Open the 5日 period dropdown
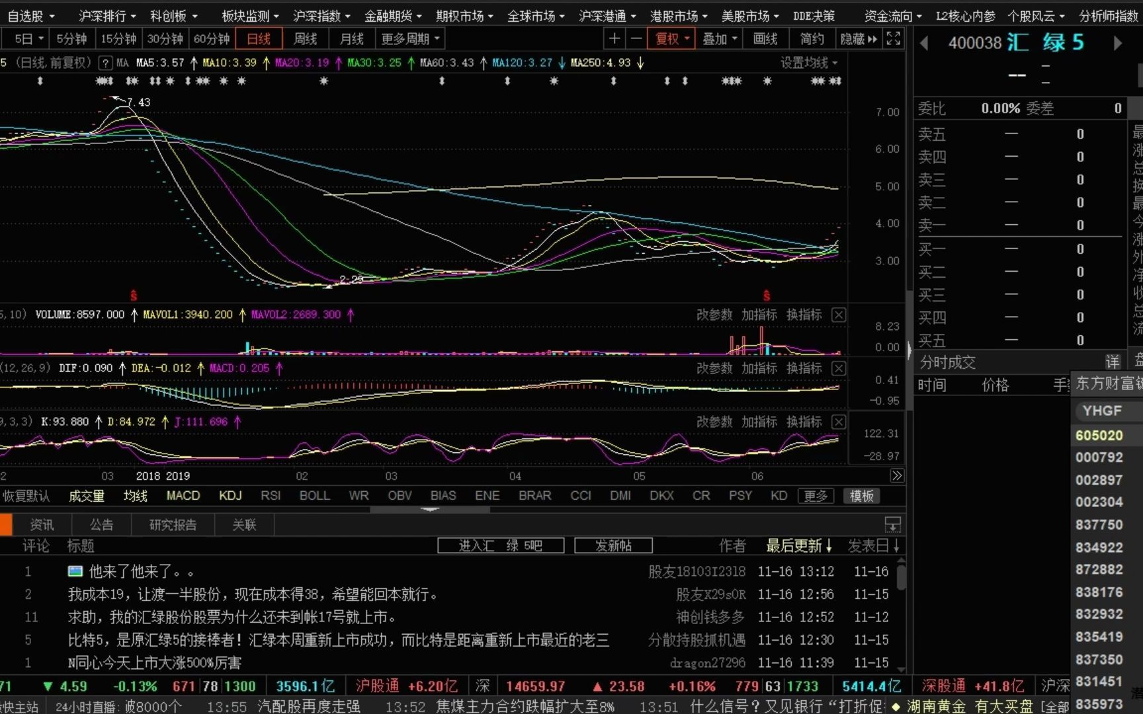The width and height of the screenshot is (1143, 714). (29, 39)
